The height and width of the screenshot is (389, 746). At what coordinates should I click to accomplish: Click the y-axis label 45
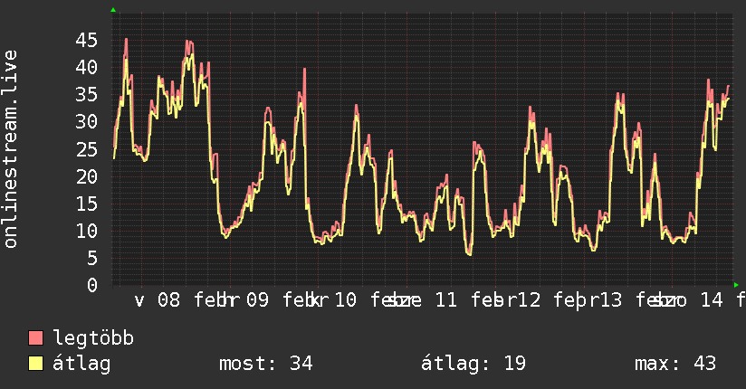click(x=87, y=40)
